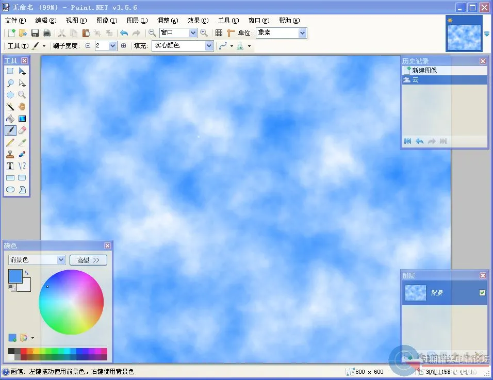Click the 高级 >> button
Screen dimensions: 493x380
pyautogui.click(x=88, y=260)
